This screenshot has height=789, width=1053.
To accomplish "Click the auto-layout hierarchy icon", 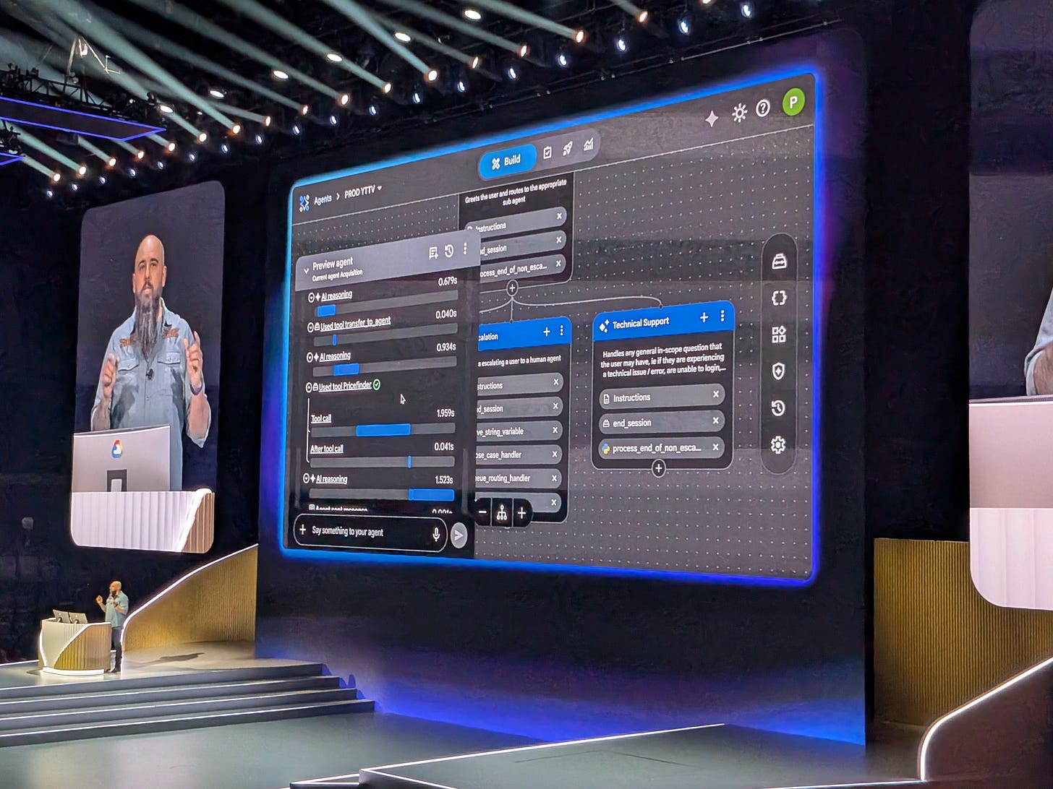I will pyautogui.click(x=502, y=513).
